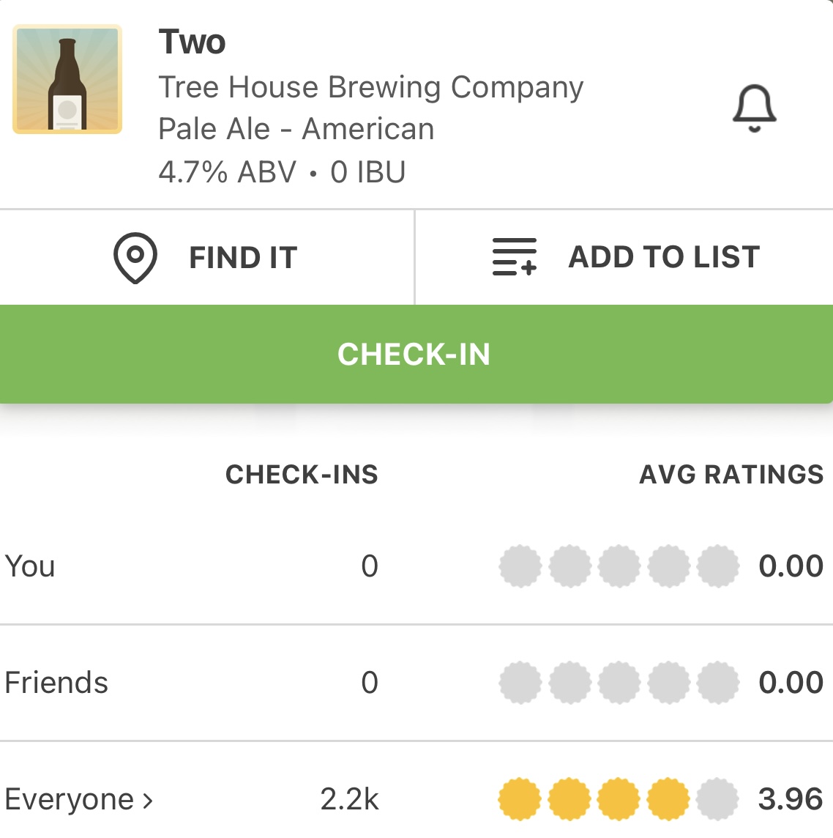This screenshot has height=838, width=833.
Task: Tap the location pin icon
Action: coord(135,258)
